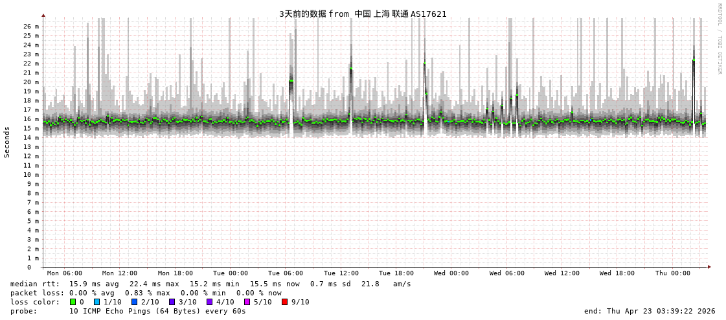The height and width of the screenshot is (320, 726).
Task: Click the chart title mentioning AS17621
Action: (363, 14)
